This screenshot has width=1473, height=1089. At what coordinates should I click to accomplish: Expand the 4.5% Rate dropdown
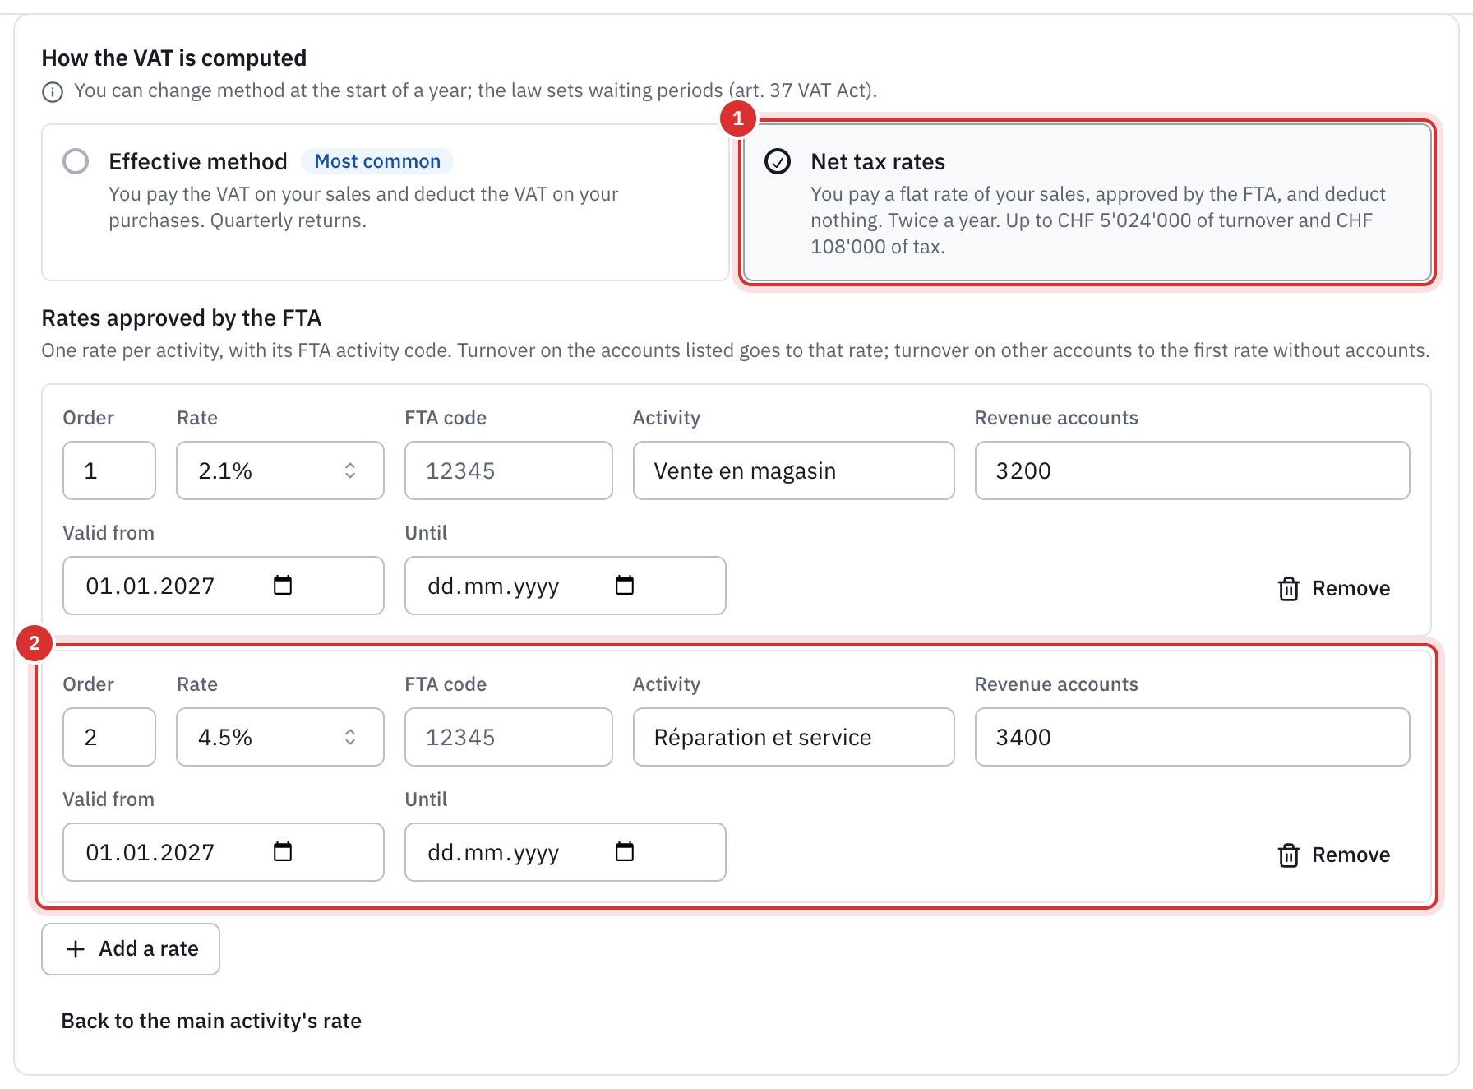point(280,737)
